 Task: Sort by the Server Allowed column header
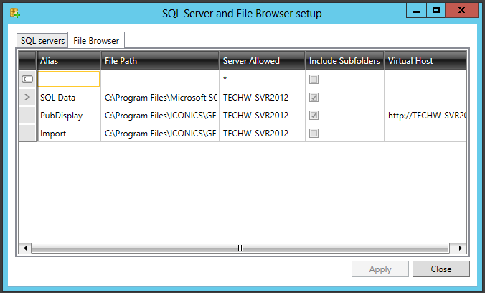pyautogui.click(x=262, y=61)
